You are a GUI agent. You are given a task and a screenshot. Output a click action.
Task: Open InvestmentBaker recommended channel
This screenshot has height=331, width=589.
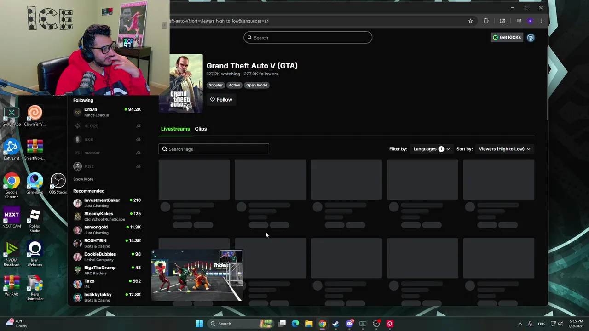(107, 203)
